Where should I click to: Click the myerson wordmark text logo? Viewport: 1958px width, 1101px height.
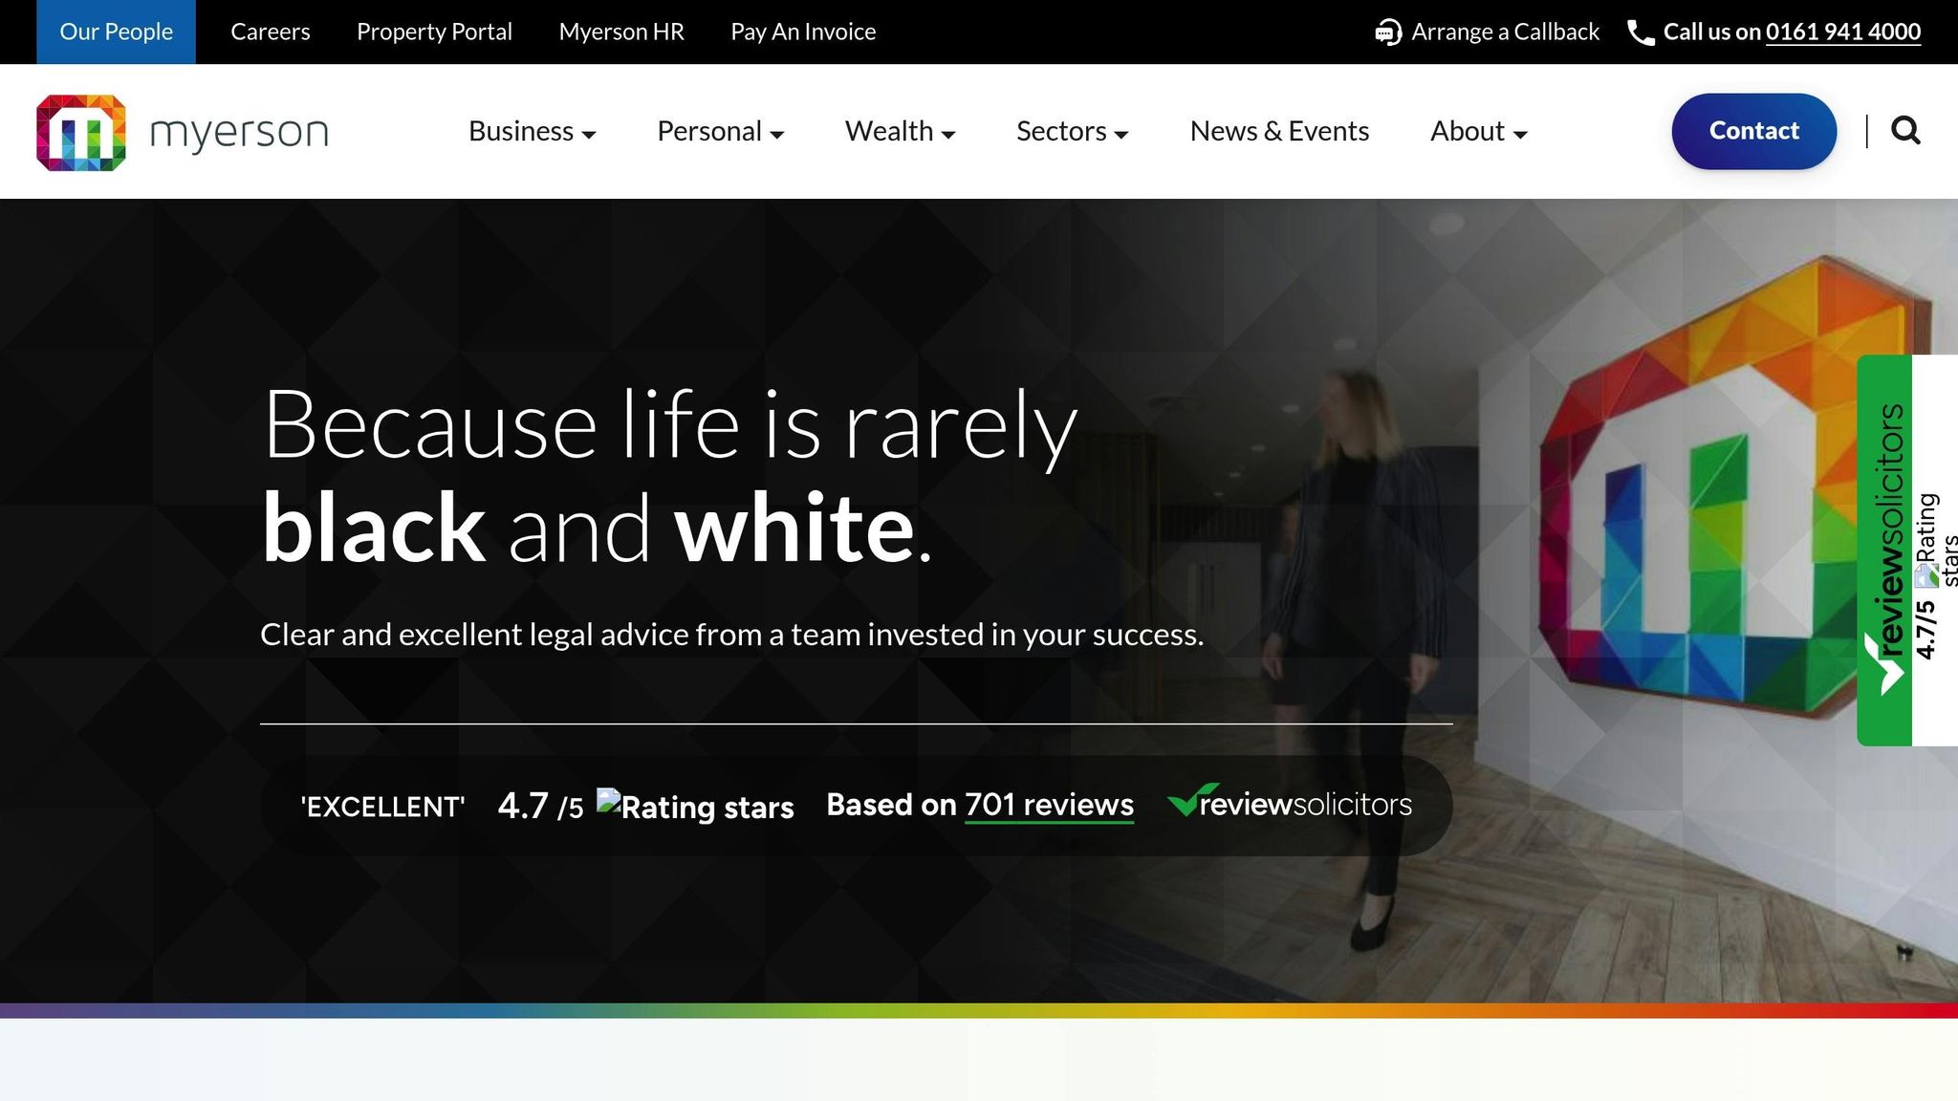(239, 132)
